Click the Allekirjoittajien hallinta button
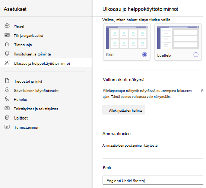Image resolution: width=206 pixels, height=188 pixels. pos(124,110)
